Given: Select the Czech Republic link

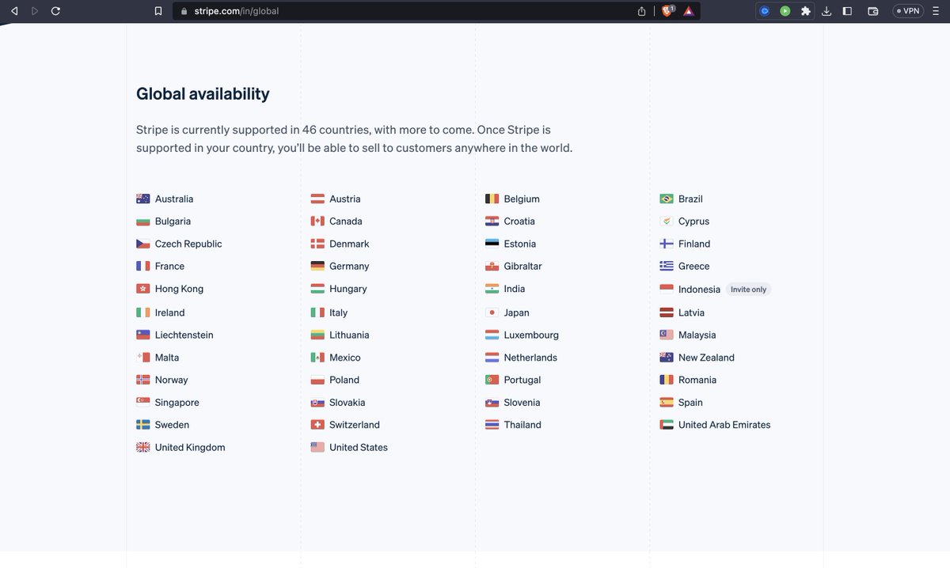Looking at the screenshot, I should click(x=188, y=244).
